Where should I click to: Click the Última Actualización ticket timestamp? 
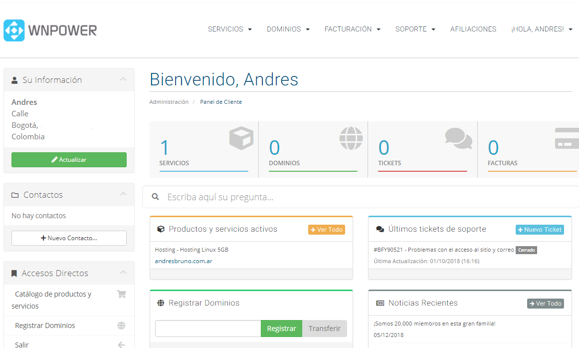point(426,261)
